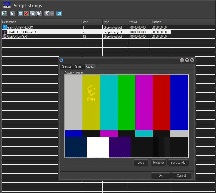The height and width of the screenshot is (193, 216).
Task: Click the duplicate windows toolbar icon
Action: [33, 14]
